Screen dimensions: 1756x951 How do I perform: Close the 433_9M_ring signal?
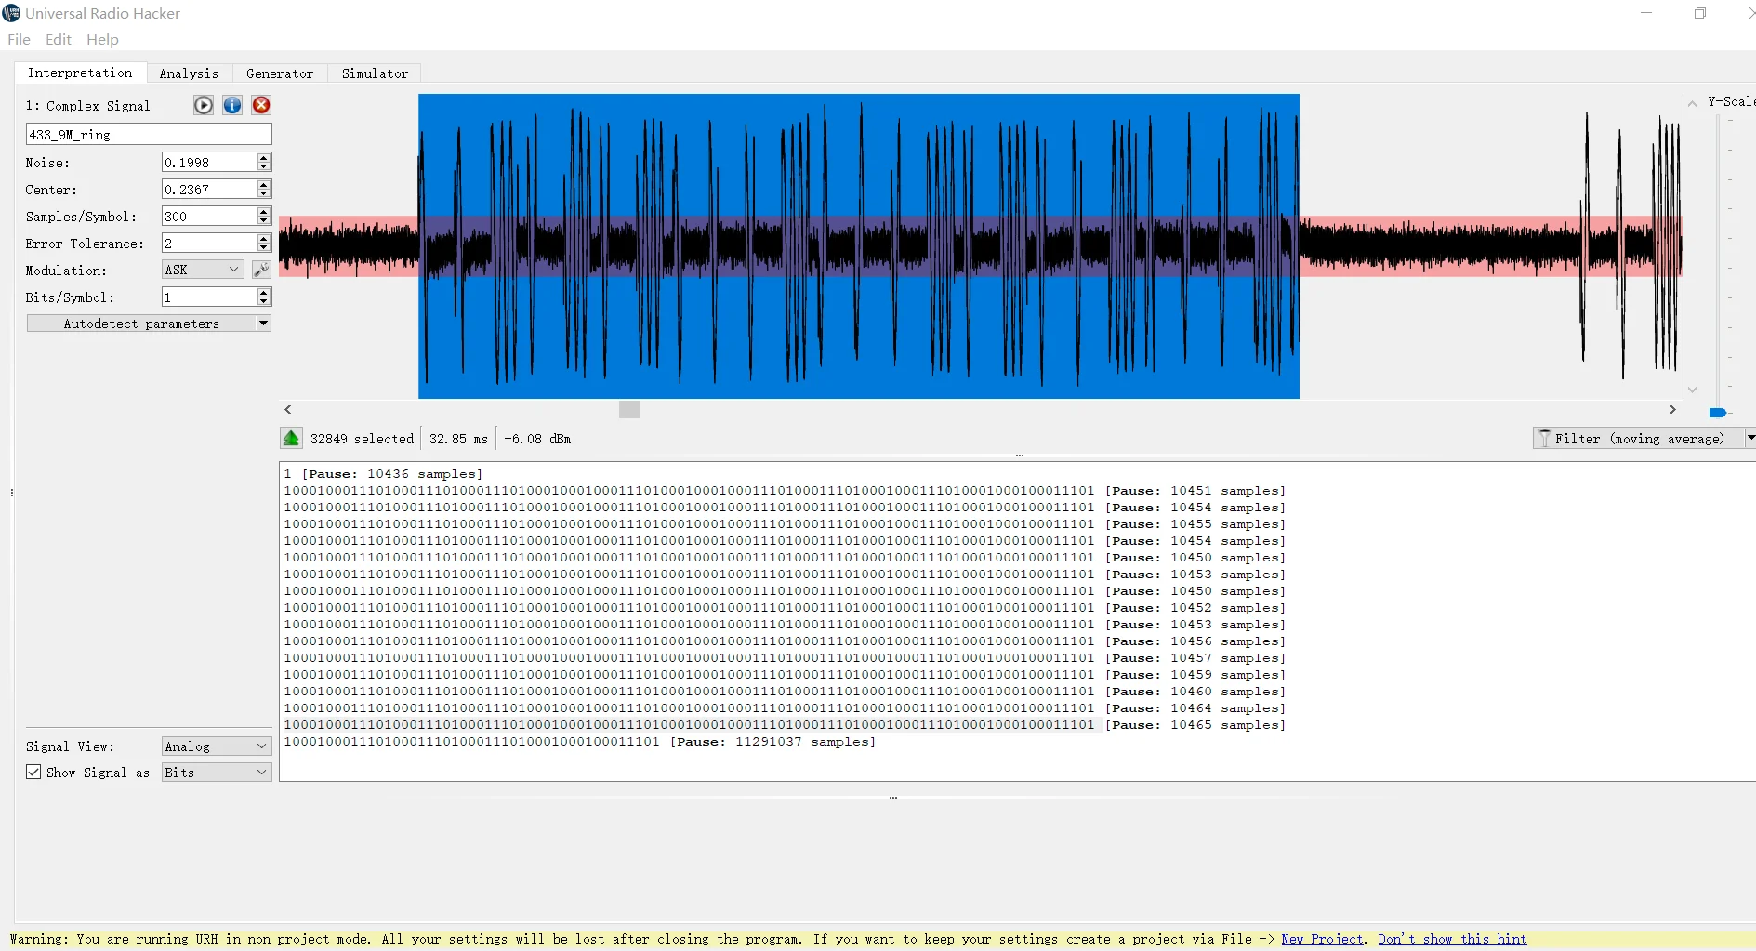tap(261, 105)
